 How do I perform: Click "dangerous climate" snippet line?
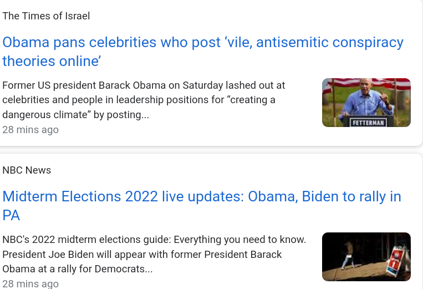(x=75, y=115)
